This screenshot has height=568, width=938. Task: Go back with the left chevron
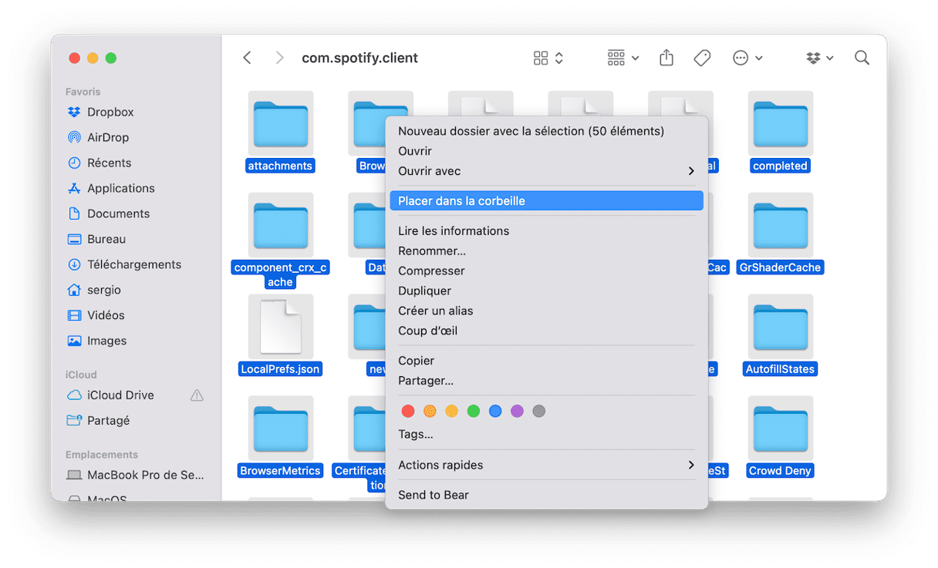247,58
